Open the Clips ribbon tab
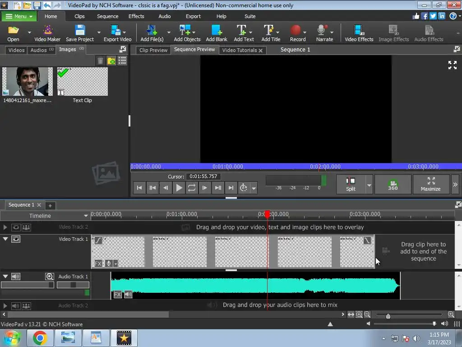Image resolution: width=462 pixels, height=347 pixels. click(x=79, y=16)
